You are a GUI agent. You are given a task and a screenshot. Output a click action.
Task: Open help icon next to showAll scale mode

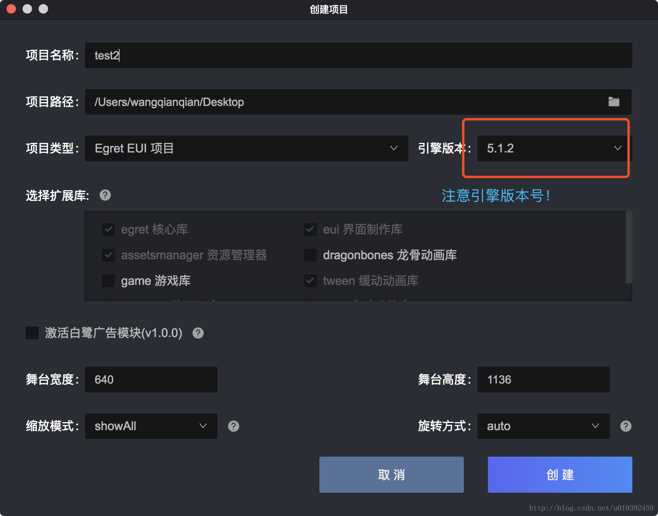[x=234, y=426]
